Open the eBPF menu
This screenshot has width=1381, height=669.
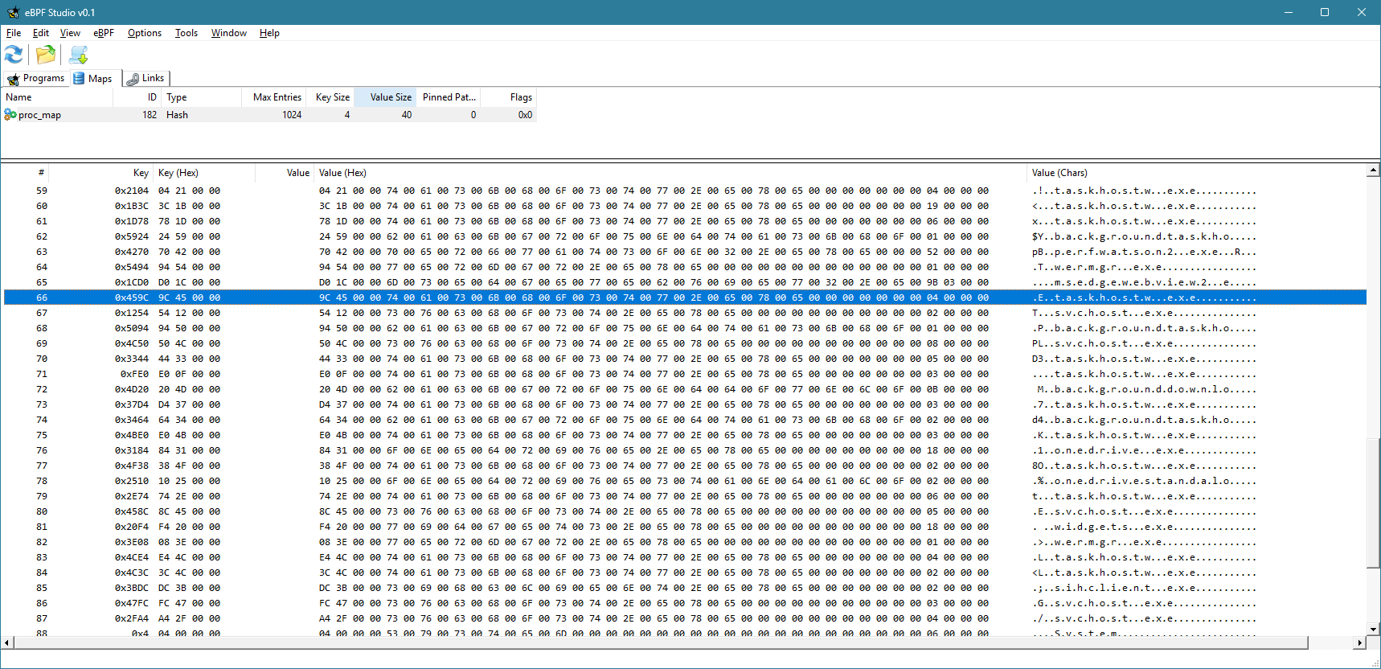pos(103,33)
